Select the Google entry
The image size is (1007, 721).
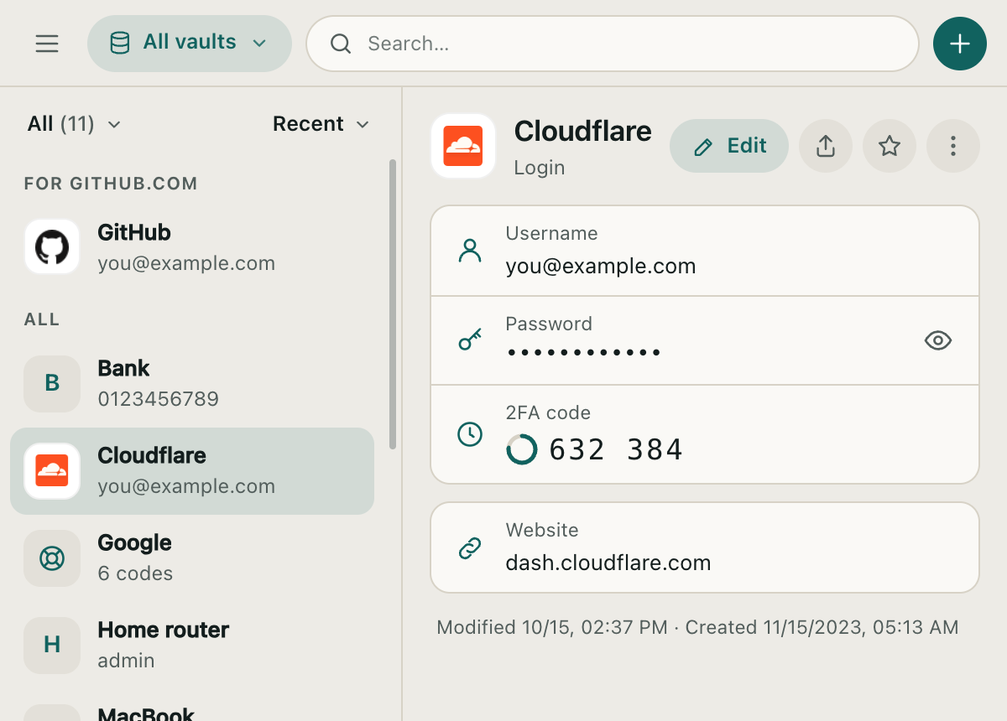click(192, 558)
